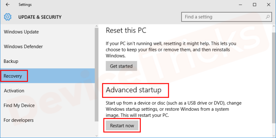Click the Restart now button
Viewport: 276px width, 138px height.
click(122, 125)
